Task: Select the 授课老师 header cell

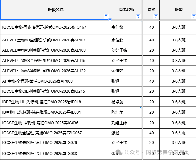Action: point(126,9)
